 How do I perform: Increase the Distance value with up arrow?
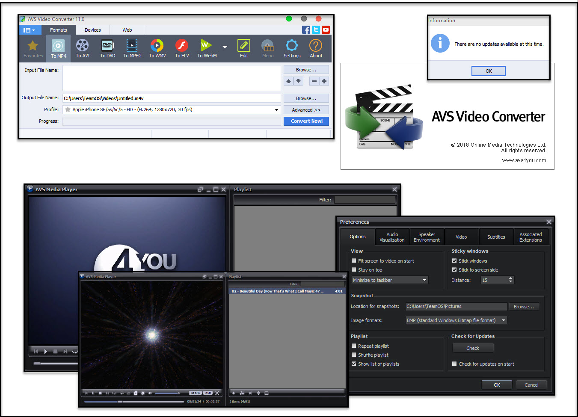coord(510,278)
